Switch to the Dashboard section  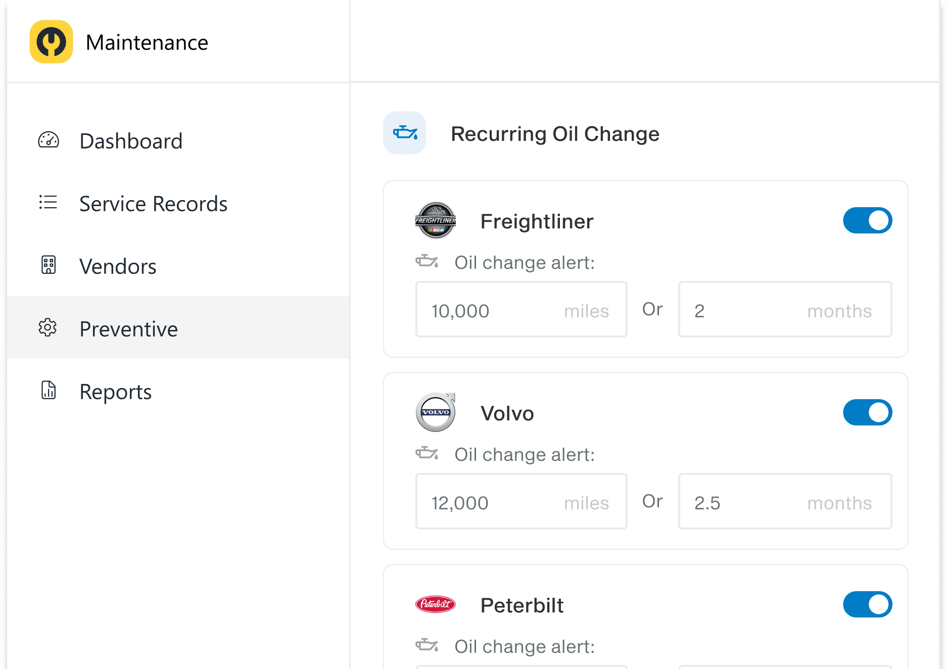coord(131,140)
